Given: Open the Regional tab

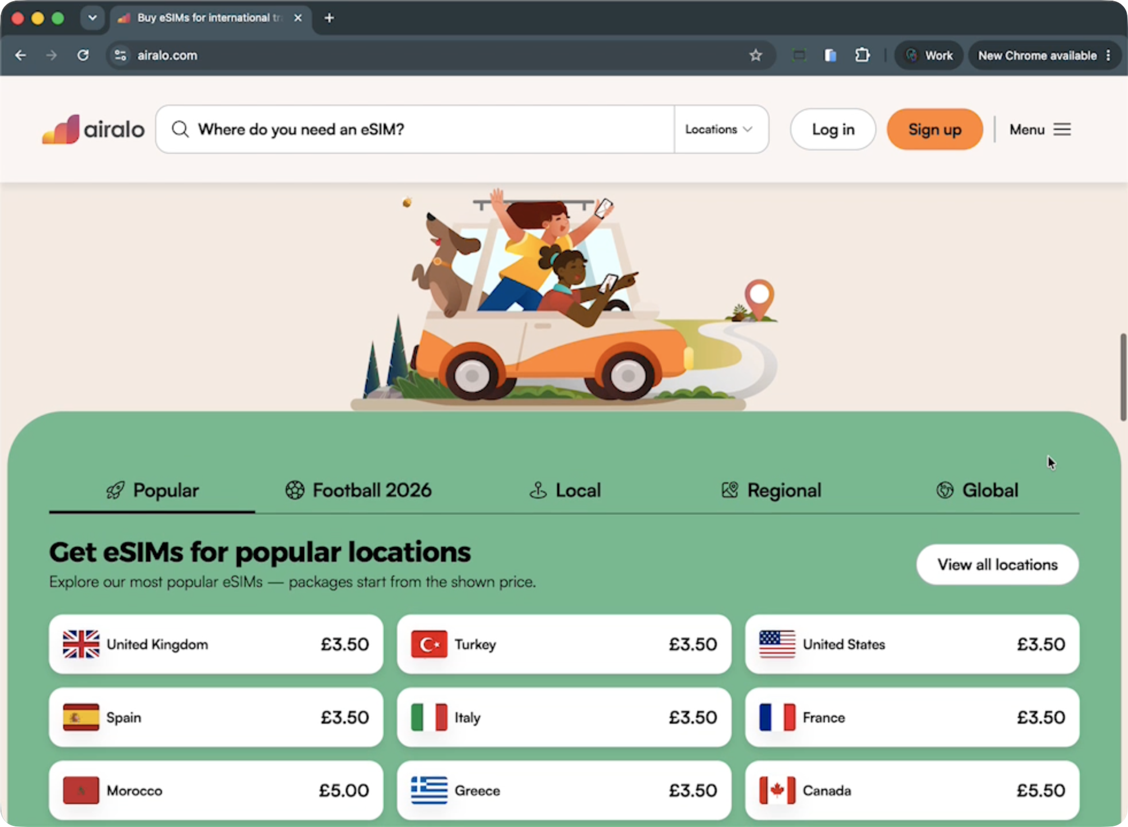Looking at the screenshot, I should pyautogui.click(x=771, y=490).
